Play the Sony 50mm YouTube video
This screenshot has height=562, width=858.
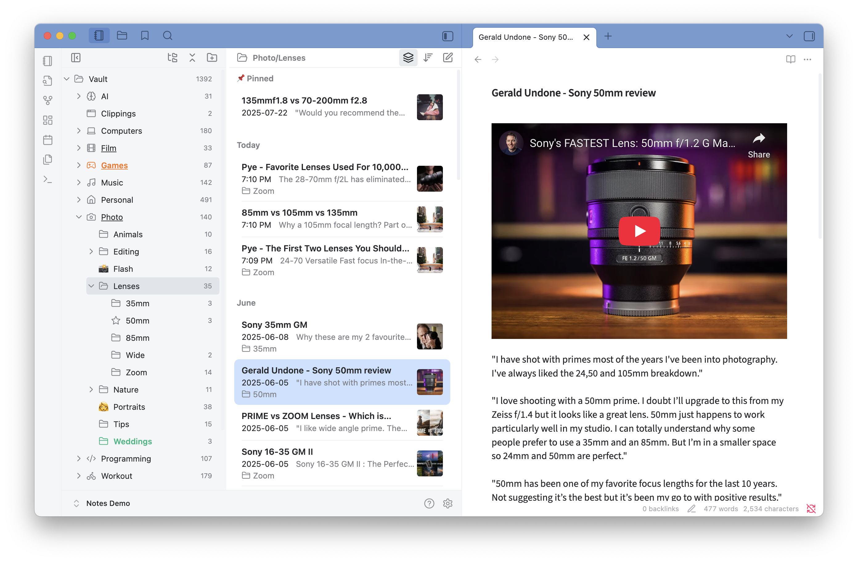tap(639, 231)
